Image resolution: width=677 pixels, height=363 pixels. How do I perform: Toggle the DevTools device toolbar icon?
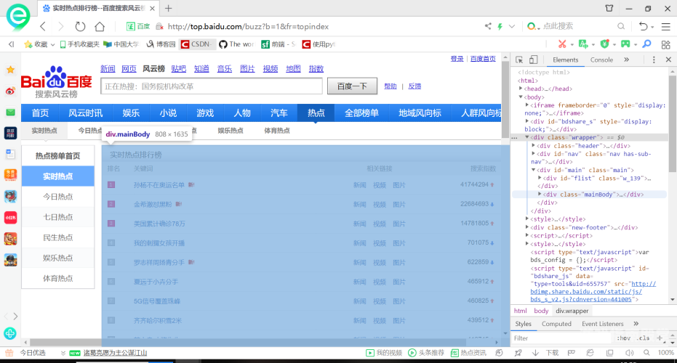(x=534, y=60)
